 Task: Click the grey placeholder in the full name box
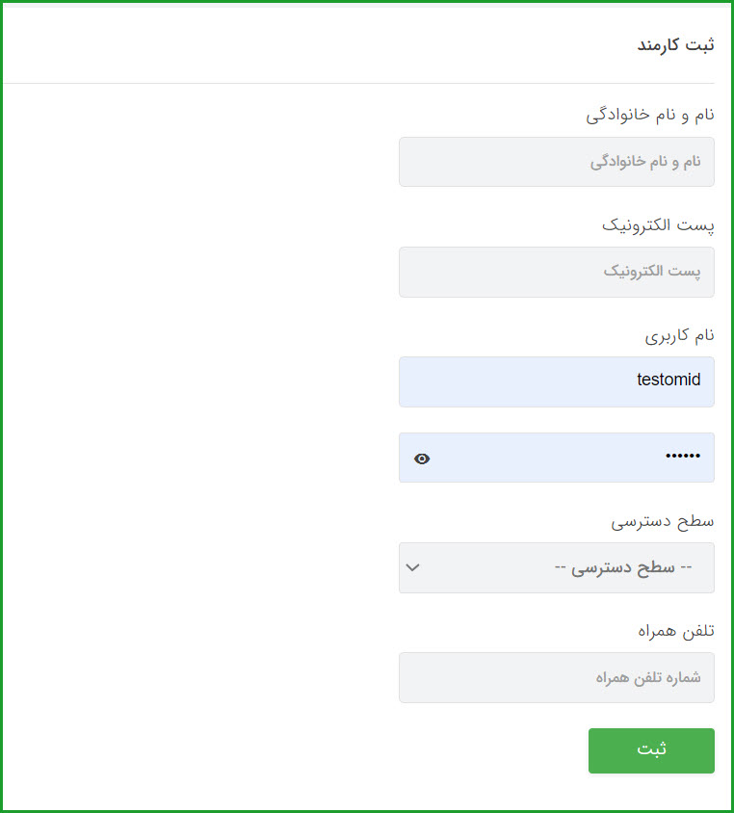[645, 162]
